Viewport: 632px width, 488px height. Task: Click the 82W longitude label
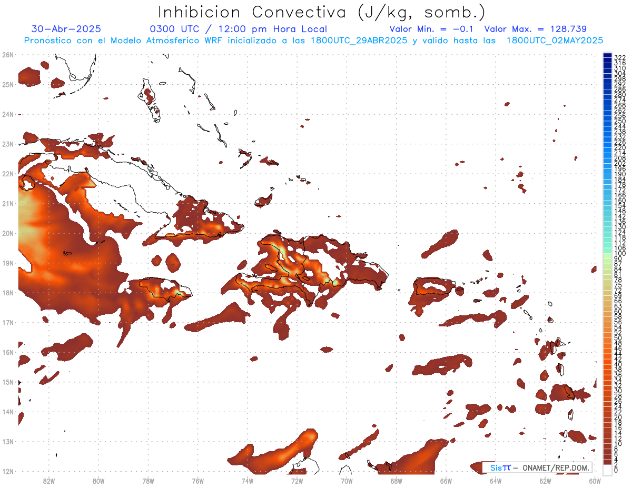click(48, 481)
